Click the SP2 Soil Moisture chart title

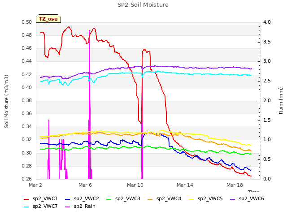click(143, 5)
